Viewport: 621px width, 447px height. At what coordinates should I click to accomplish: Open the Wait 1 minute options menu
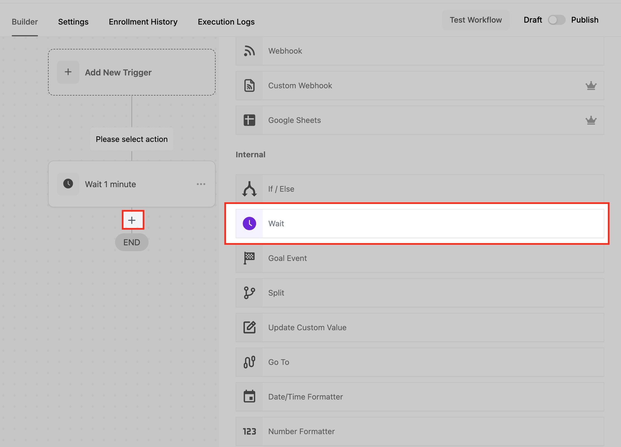click(201, 184)
